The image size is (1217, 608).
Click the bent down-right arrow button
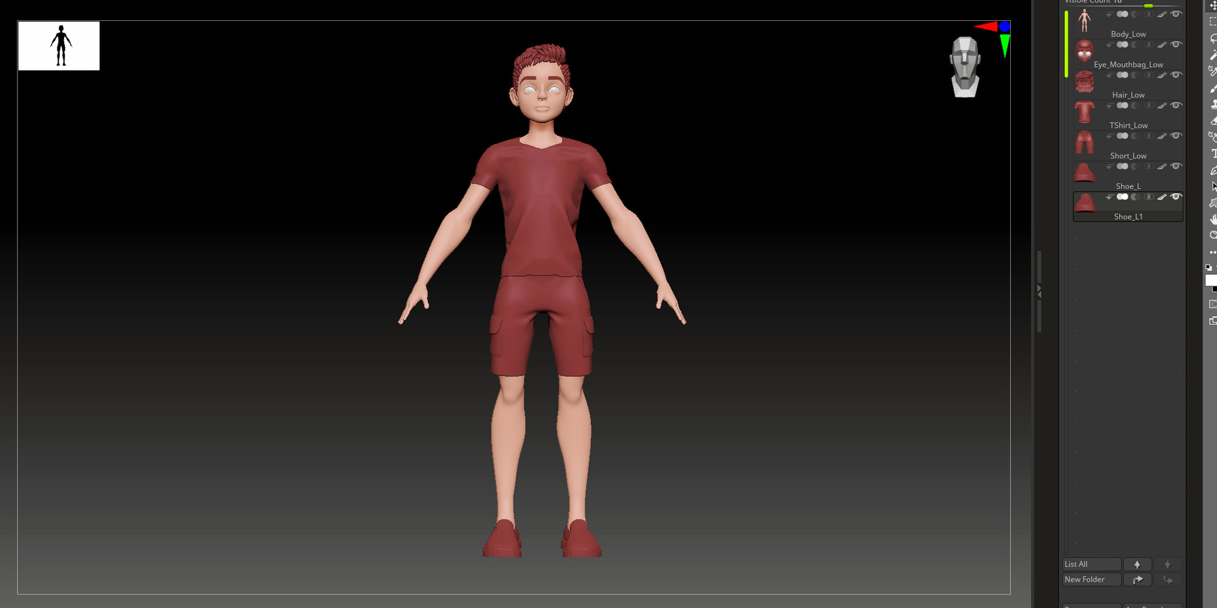(1168, 579)
